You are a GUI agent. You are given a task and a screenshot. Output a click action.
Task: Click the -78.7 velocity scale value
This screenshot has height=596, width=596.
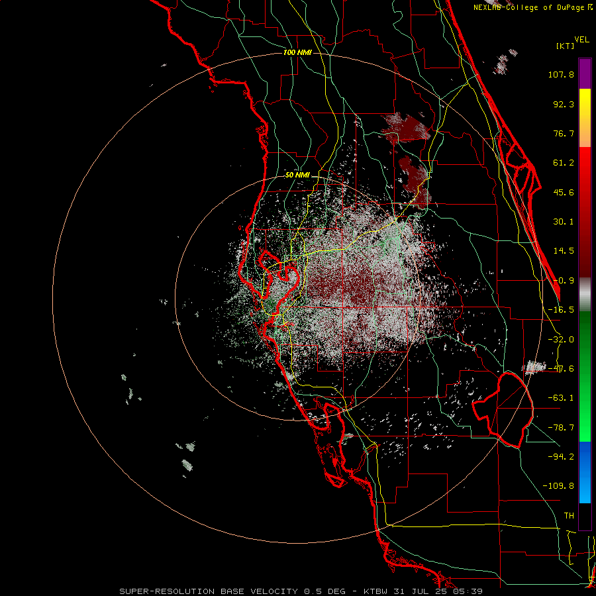click(561, 428)
